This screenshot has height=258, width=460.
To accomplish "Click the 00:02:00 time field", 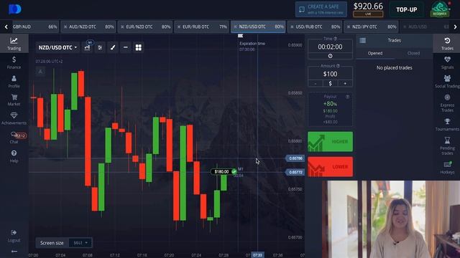I will coord(330,47).
